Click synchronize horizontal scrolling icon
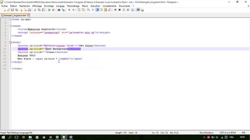The width and height of the screenshot is (250, 140). coord(83,10)
